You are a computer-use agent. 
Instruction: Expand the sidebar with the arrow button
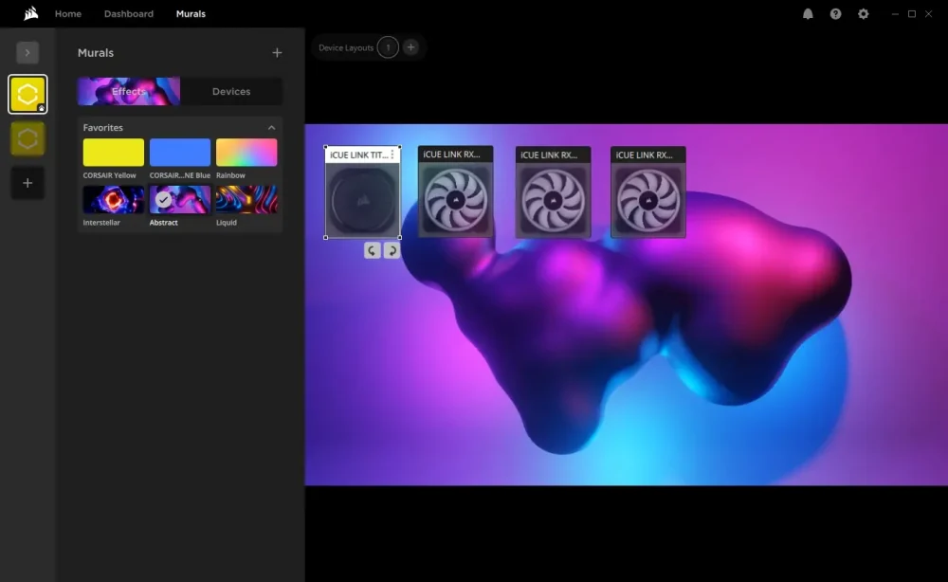pyautogui.click(x=27, y=52)
